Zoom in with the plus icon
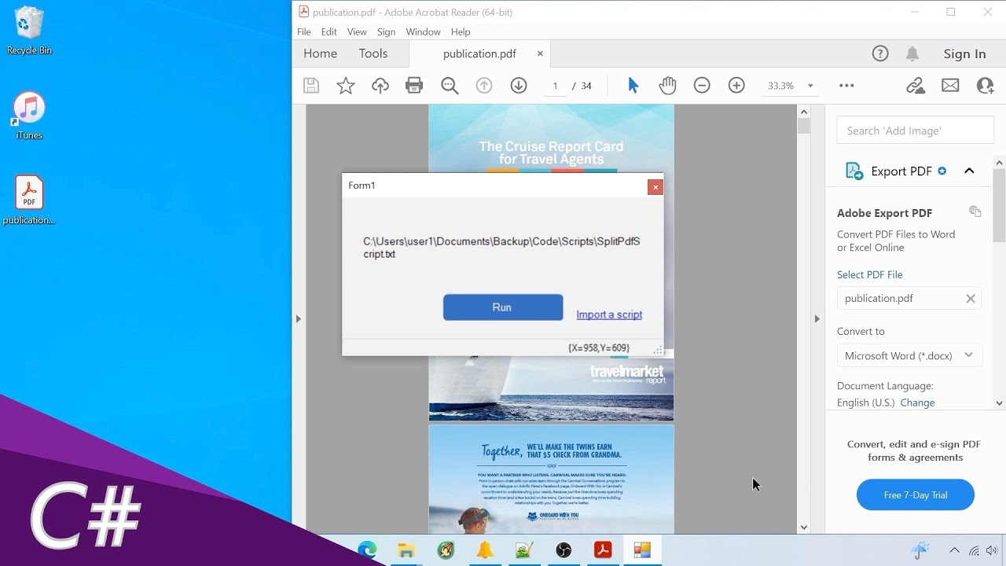 tap(736, 86)
